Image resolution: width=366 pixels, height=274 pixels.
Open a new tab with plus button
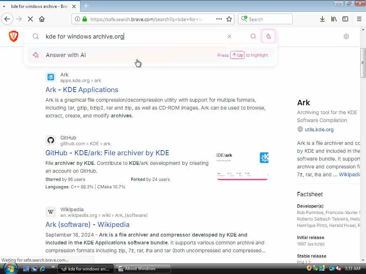(86, 6)
